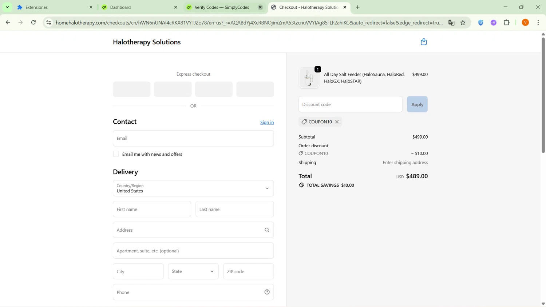The height and width of the screenshot is (307, 546).
Task: Click the TOTAL SAVINGS $10.00 text
Action: pyautogui.click(x=330, y=185)
